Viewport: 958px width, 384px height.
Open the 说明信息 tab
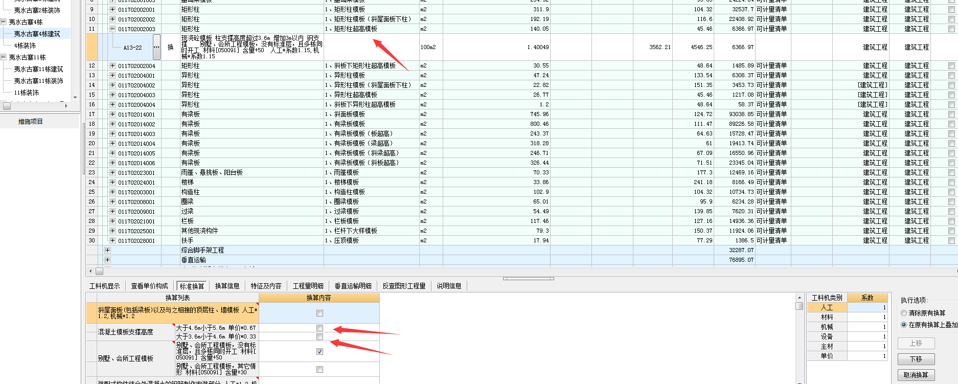pyautogui.click(x=449, y=286)
